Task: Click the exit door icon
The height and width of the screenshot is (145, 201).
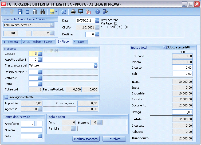Action: pos(105,12)
